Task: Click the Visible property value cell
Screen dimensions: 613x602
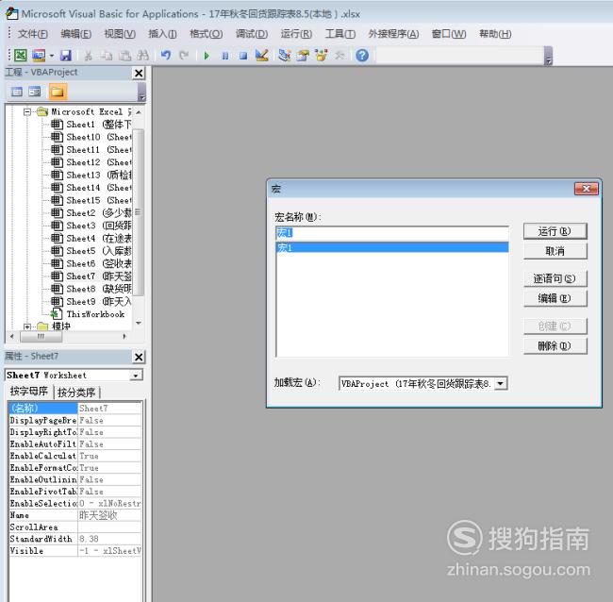Action: [109, 551]
